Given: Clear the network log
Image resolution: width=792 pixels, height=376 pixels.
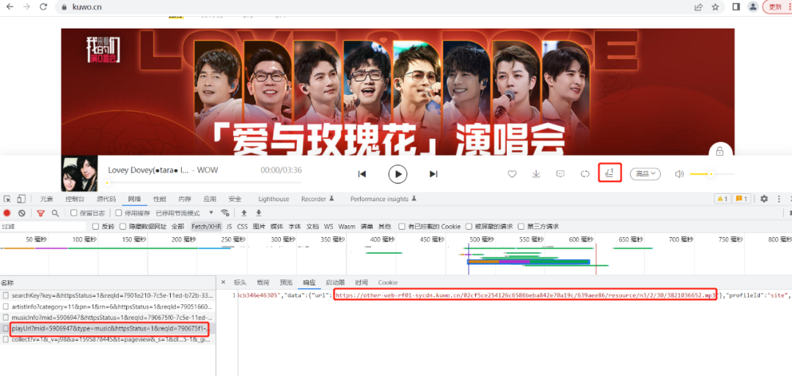Looking at the screenshot, I should (22, 213).
